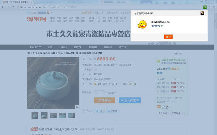The image size is (217, 135).
Task: Click the magnifier zoom icon on product image
Action: click(77, 107)
